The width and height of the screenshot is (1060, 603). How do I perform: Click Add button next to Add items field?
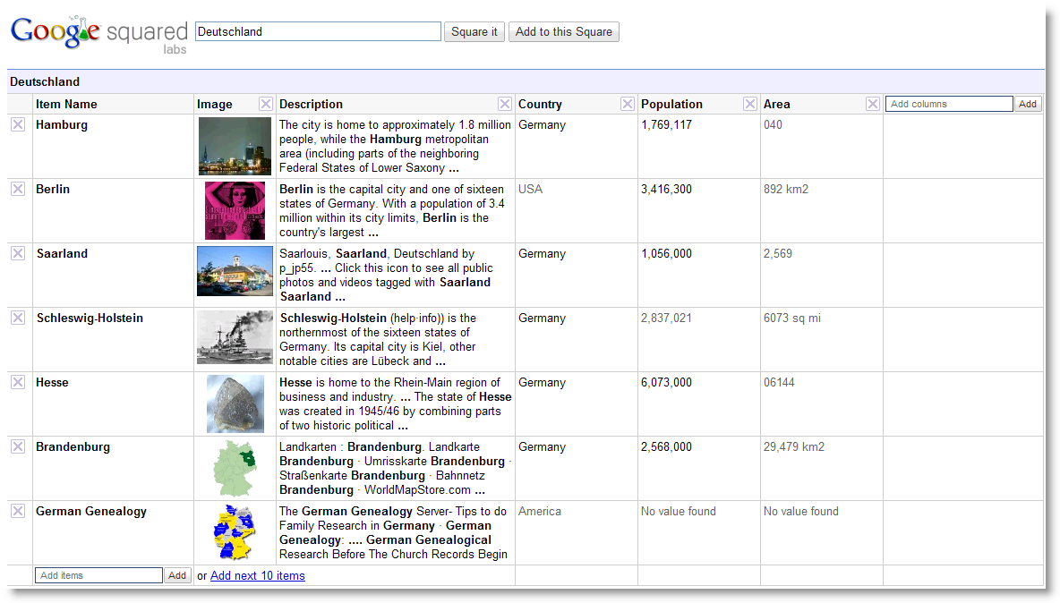177,575
